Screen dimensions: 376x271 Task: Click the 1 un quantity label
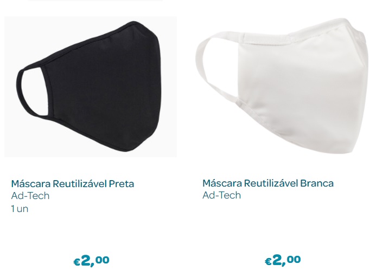pos(20,209)
